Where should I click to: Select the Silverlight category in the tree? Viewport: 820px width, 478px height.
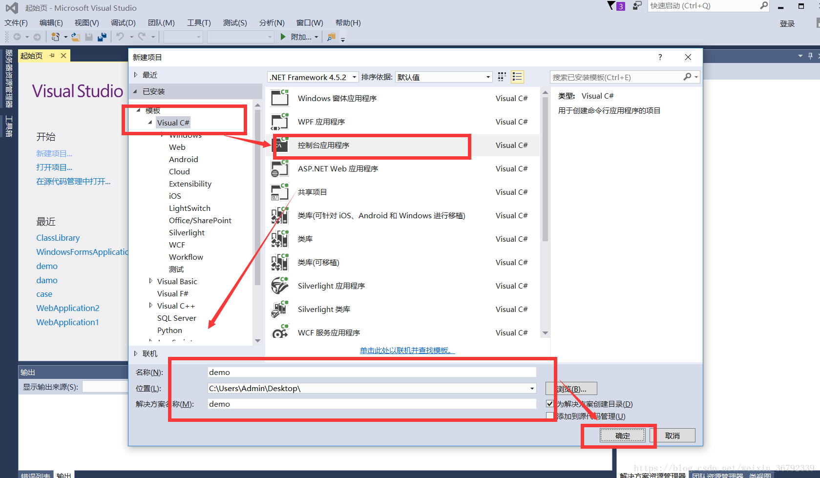tap(187, 232)
